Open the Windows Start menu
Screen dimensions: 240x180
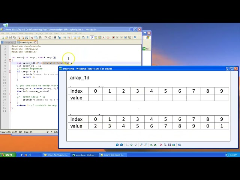(x=8, y=155)
